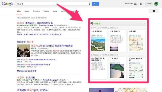The width and height of the screenshot is (162, 92).
Task: Open the Evernote account avatar
Action: point(156,4)
